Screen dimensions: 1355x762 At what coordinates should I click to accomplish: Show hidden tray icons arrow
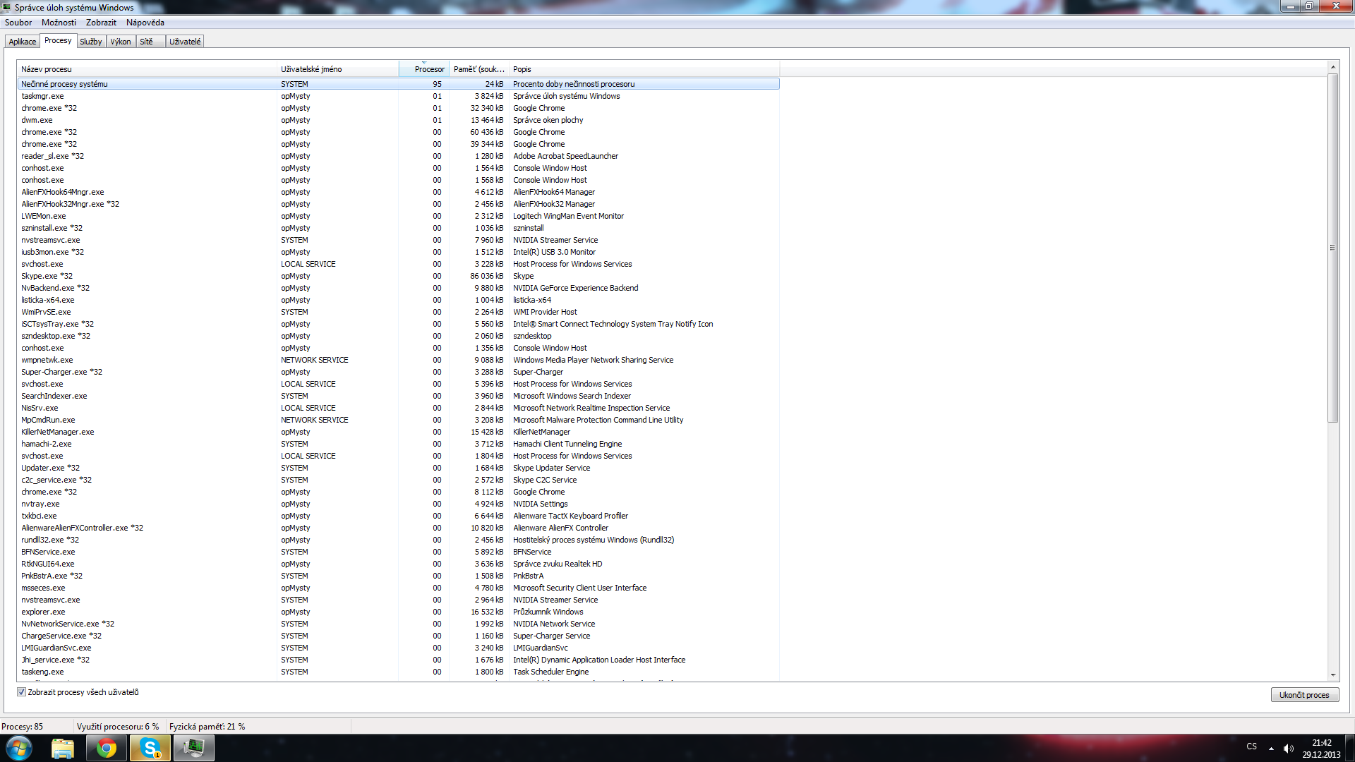click(x=1271, y=748)
